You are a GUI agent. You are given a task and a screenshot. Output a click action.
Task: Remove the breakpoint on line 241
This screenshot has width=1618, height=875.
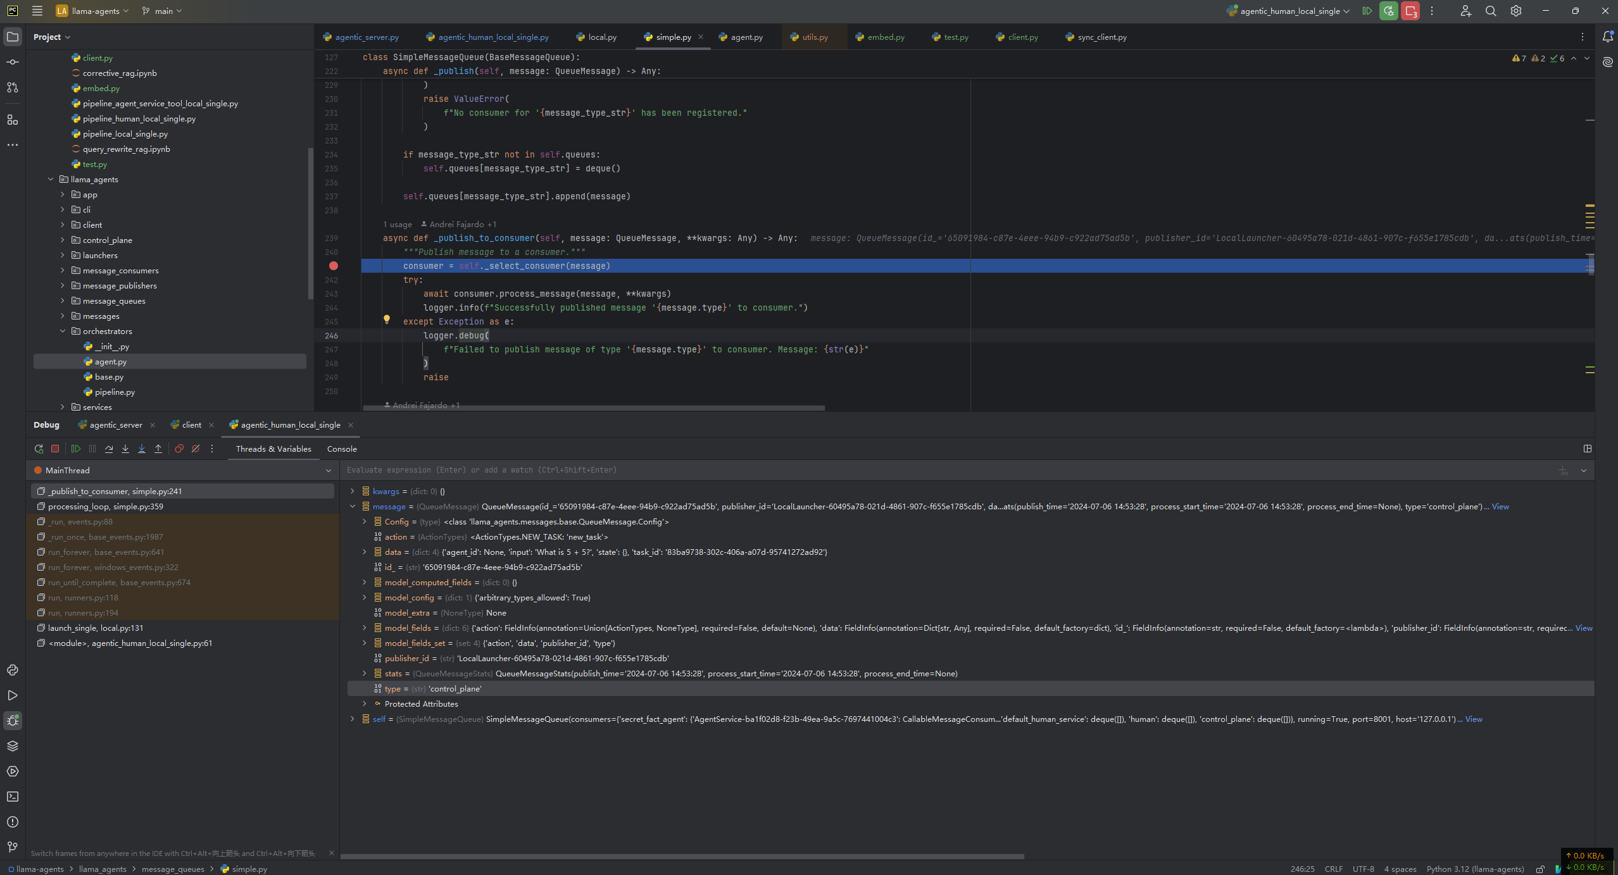click(334, 266)
